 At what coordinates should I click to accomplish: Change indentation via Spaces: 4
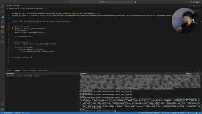coord(157,113)
